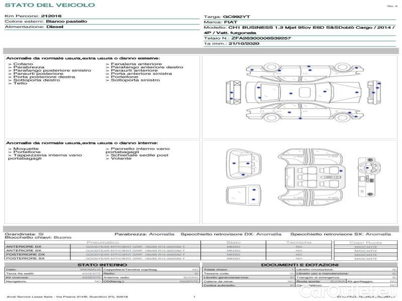Click the 'Sottoporta destro' entry
This screenshot has height=301, width=402.
(x=34, y=80)
